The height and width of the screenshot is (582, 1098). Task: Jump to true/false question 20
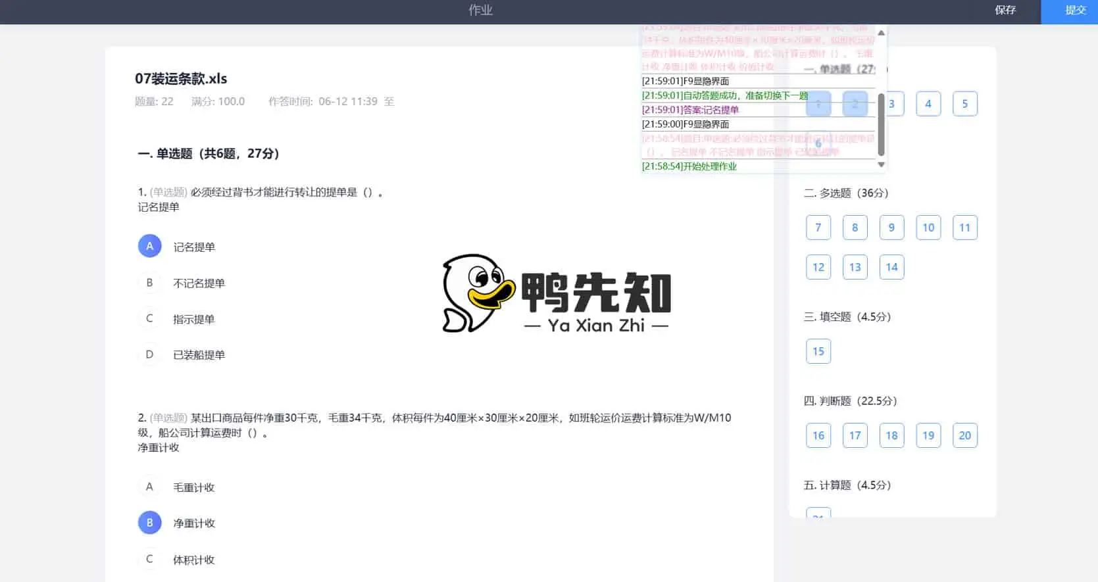click(965, 435)
